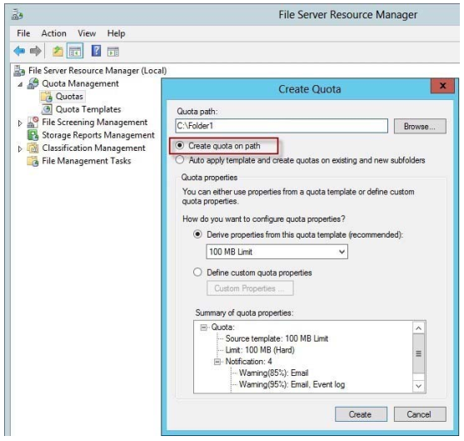This screenshot has width=464, height=441.
Task: Collapse the Quota Management tree node
Action: point(20,84)
